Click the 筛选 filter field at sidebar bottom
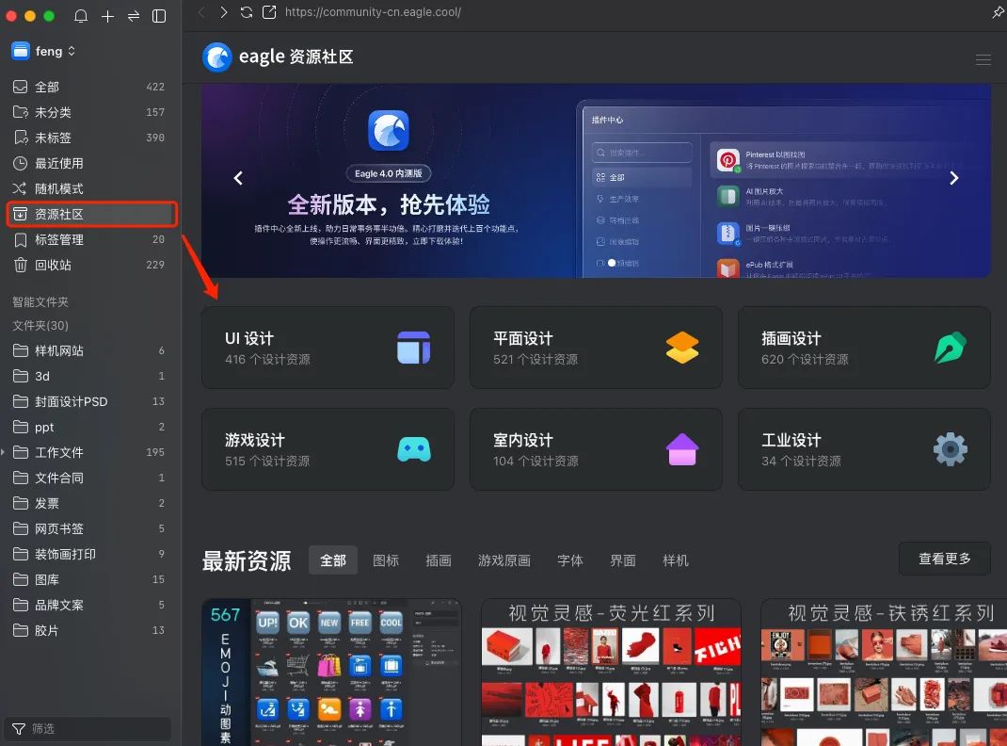 [x=88, y=729]
